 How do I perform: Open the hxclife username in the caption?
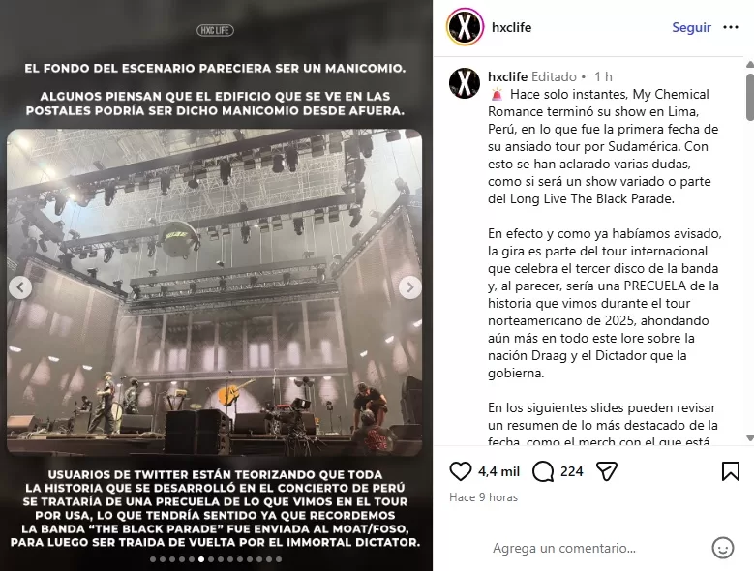508,76
